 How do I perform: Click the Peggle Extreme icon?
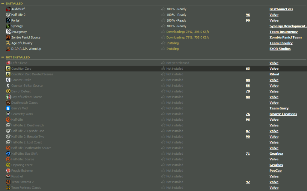8,171
